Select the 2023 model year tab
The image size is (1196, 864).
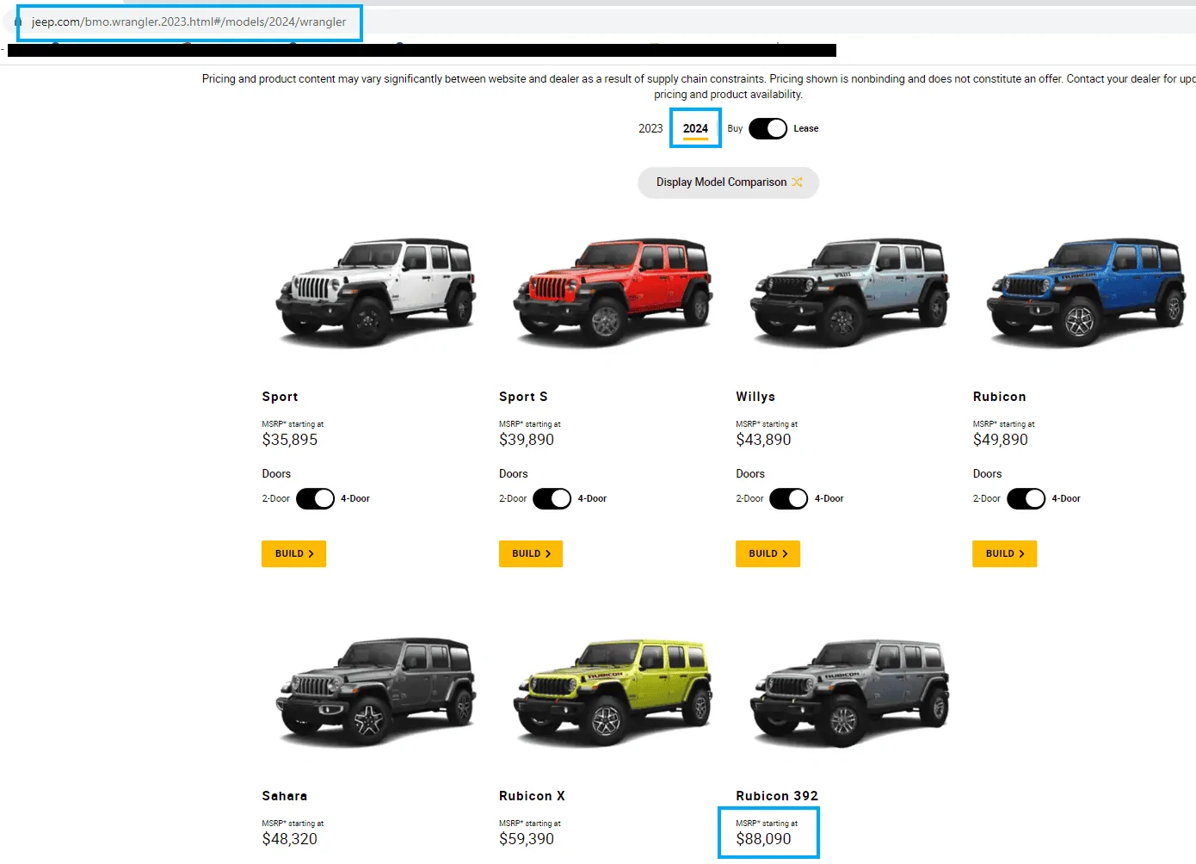pyautogui.click(x=650, y=128)
